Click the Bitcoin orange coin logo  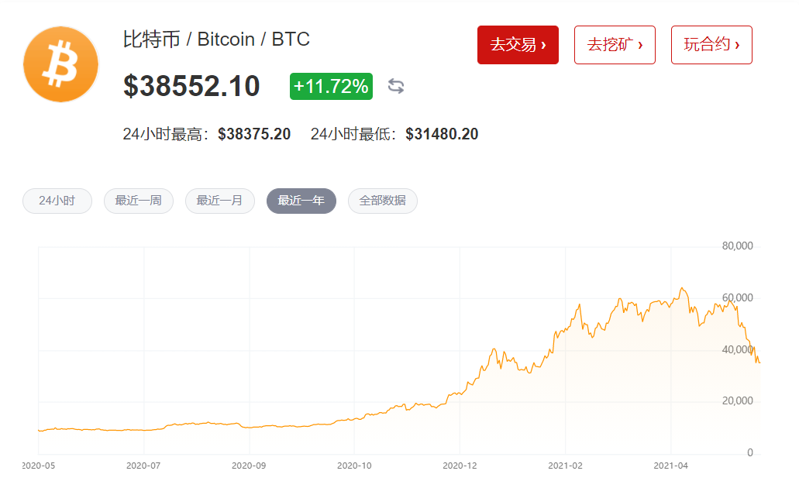pyautogui.click(x=60, y=64)
